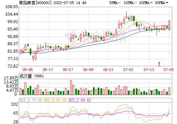Click RSI axis label 102

coord(15,104)
